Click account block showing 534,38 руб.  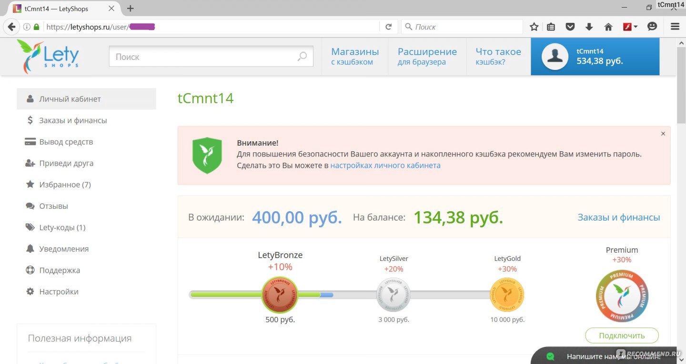tap(595, 57)
